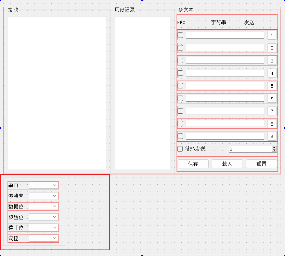Click the 校验位 label
The height and width of the screenshot is (256, 285).
(x=16, y=217)
